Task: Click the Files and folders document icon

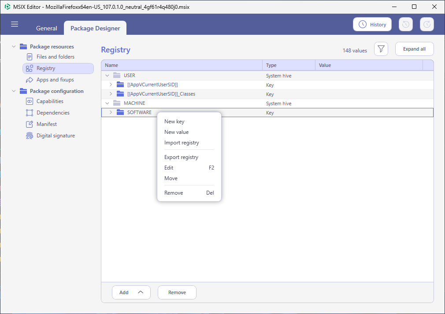Action: coord(30,57)
